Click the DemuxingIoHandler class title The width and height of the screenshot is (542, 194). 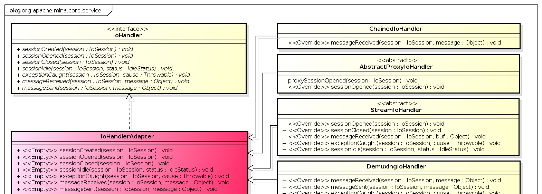pyautogui.click(x=396, y=167)
